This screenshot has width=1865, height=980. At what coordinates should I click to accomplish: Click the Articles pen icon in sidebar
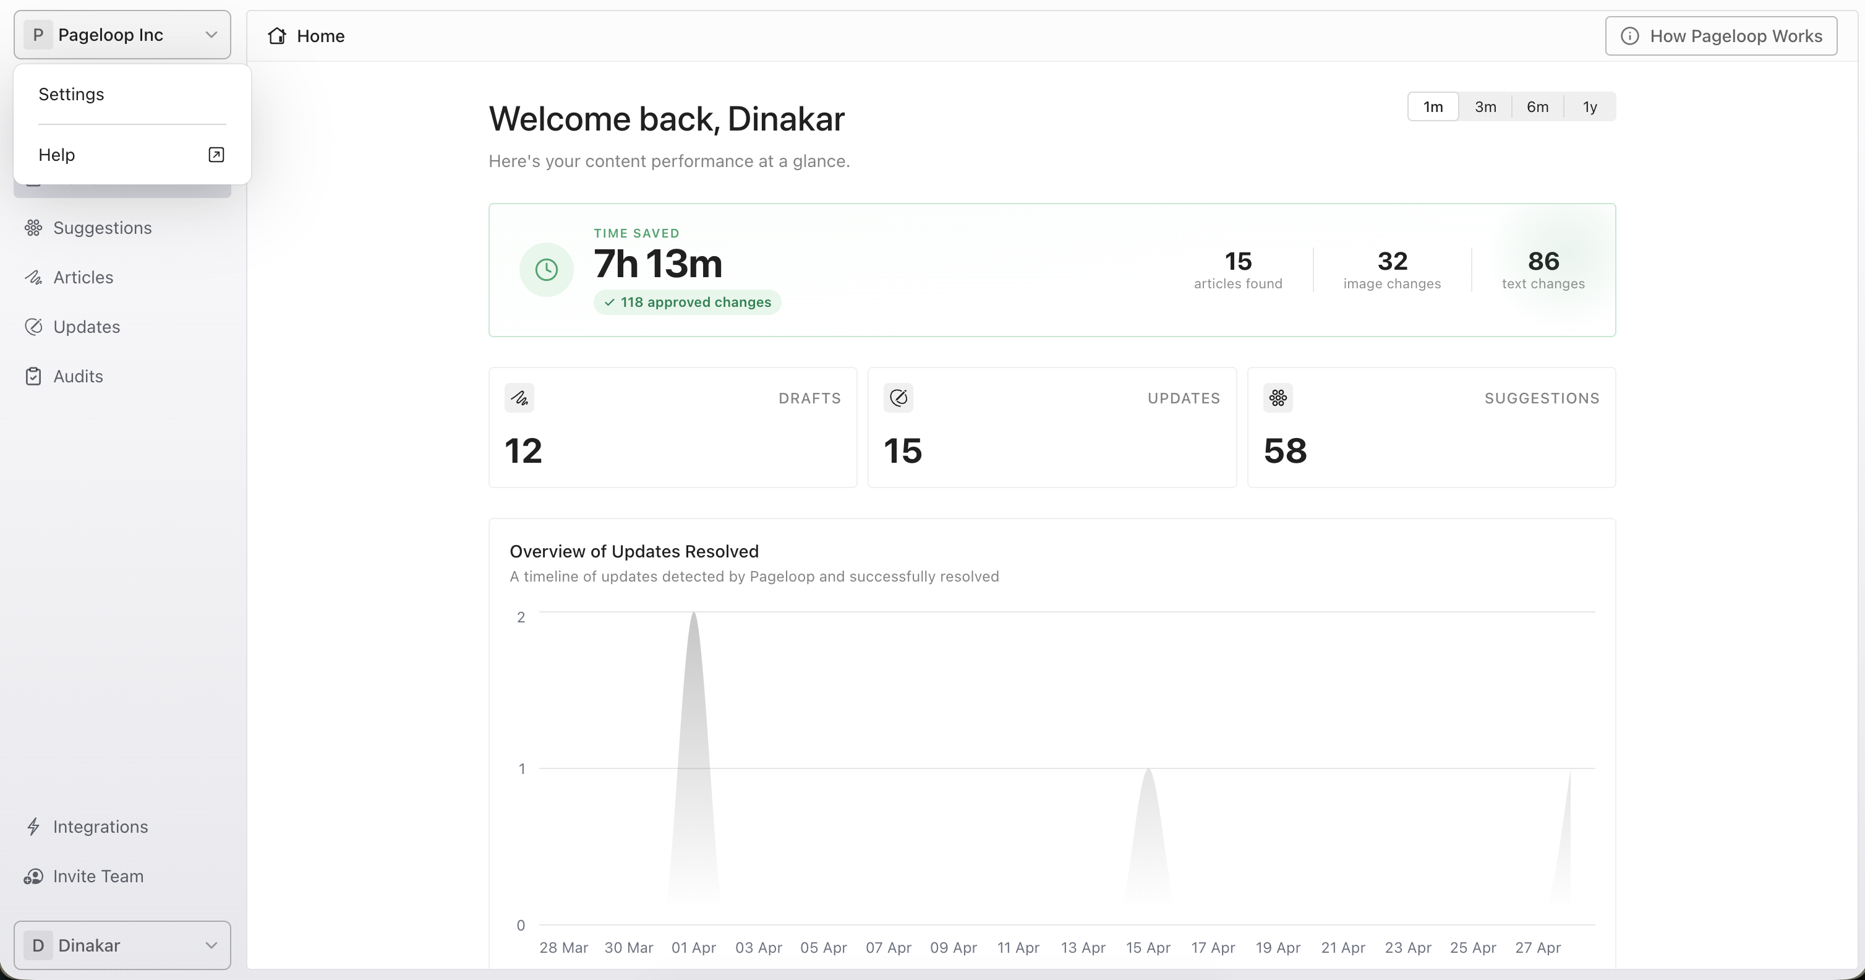tap(33, 277)
